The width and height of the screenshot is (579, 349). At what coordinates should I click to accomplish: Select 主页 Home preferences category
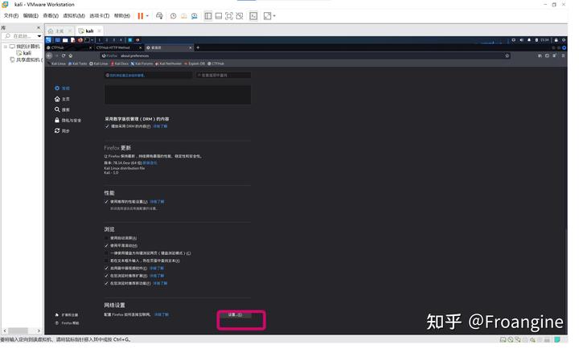(x=62, y=99)
